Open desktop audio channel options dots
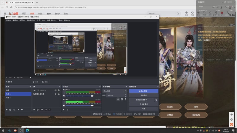Screen dimensions: 237x133 point(64,102)
